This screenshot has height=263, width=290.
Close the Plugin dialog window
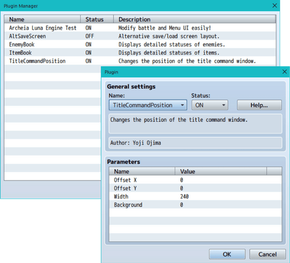tap(284, 72)
